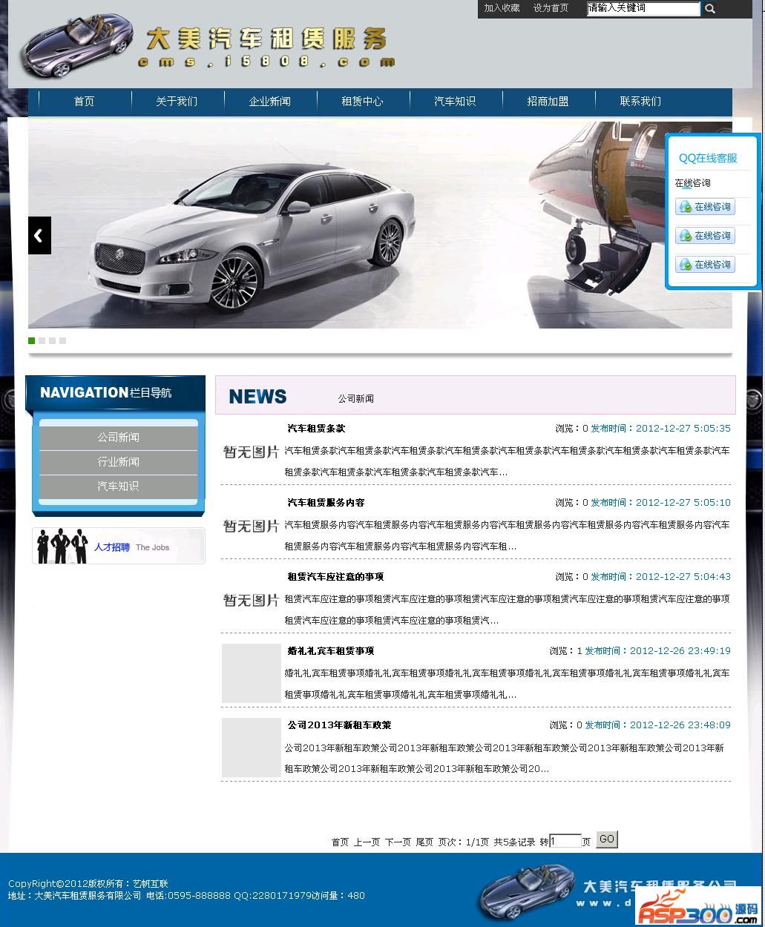Click 共5条记录 pagination text
The image size is (765, 927).
click(514, 842)
